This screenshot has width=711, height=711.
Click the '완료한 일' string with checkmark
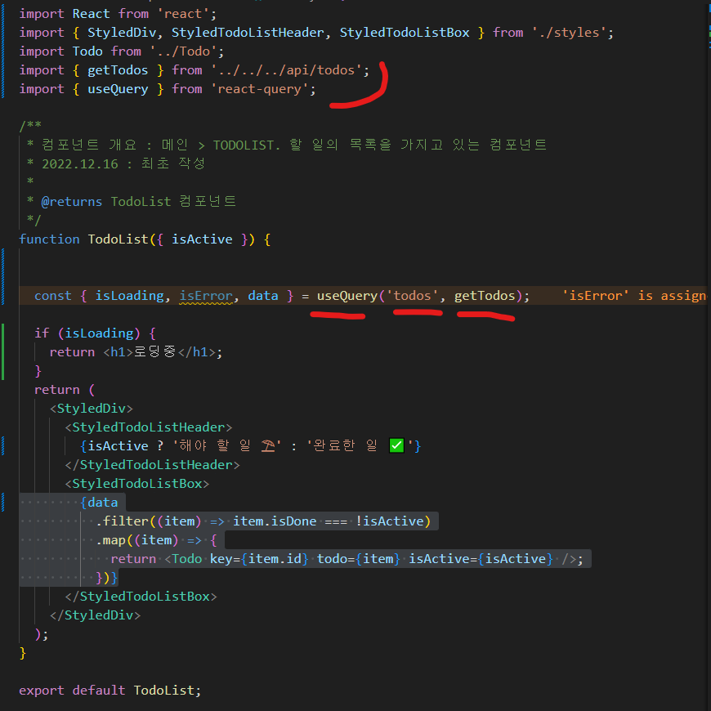click(360, 445)
